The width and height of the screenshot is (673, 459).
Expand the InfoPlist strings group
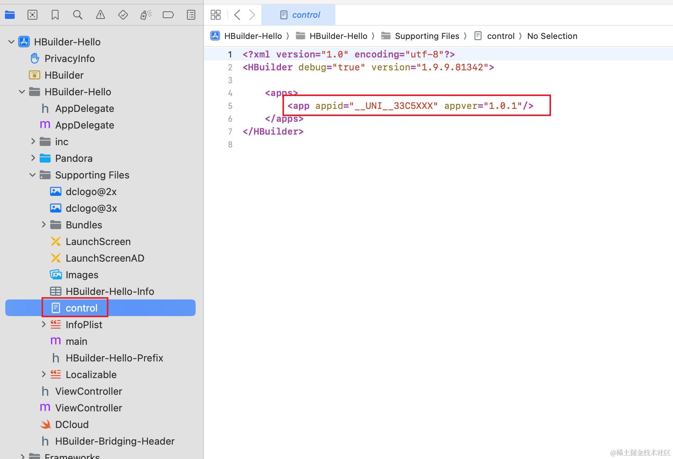click(x=43, y=324)
